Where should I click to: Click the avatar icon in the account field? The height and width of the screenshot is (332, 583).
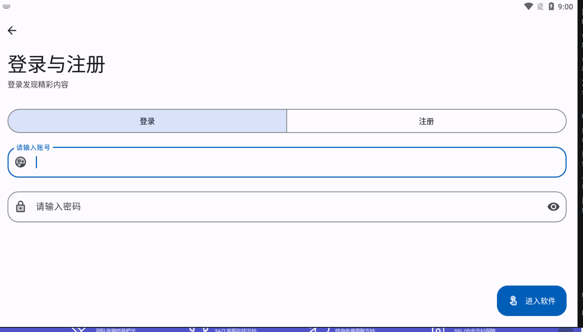tap(20, 162)
